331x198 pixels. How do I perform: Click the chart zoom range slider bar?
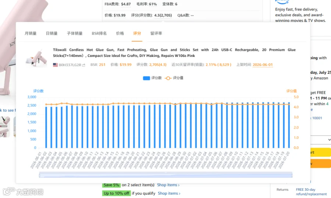click(x=166, y=175)
